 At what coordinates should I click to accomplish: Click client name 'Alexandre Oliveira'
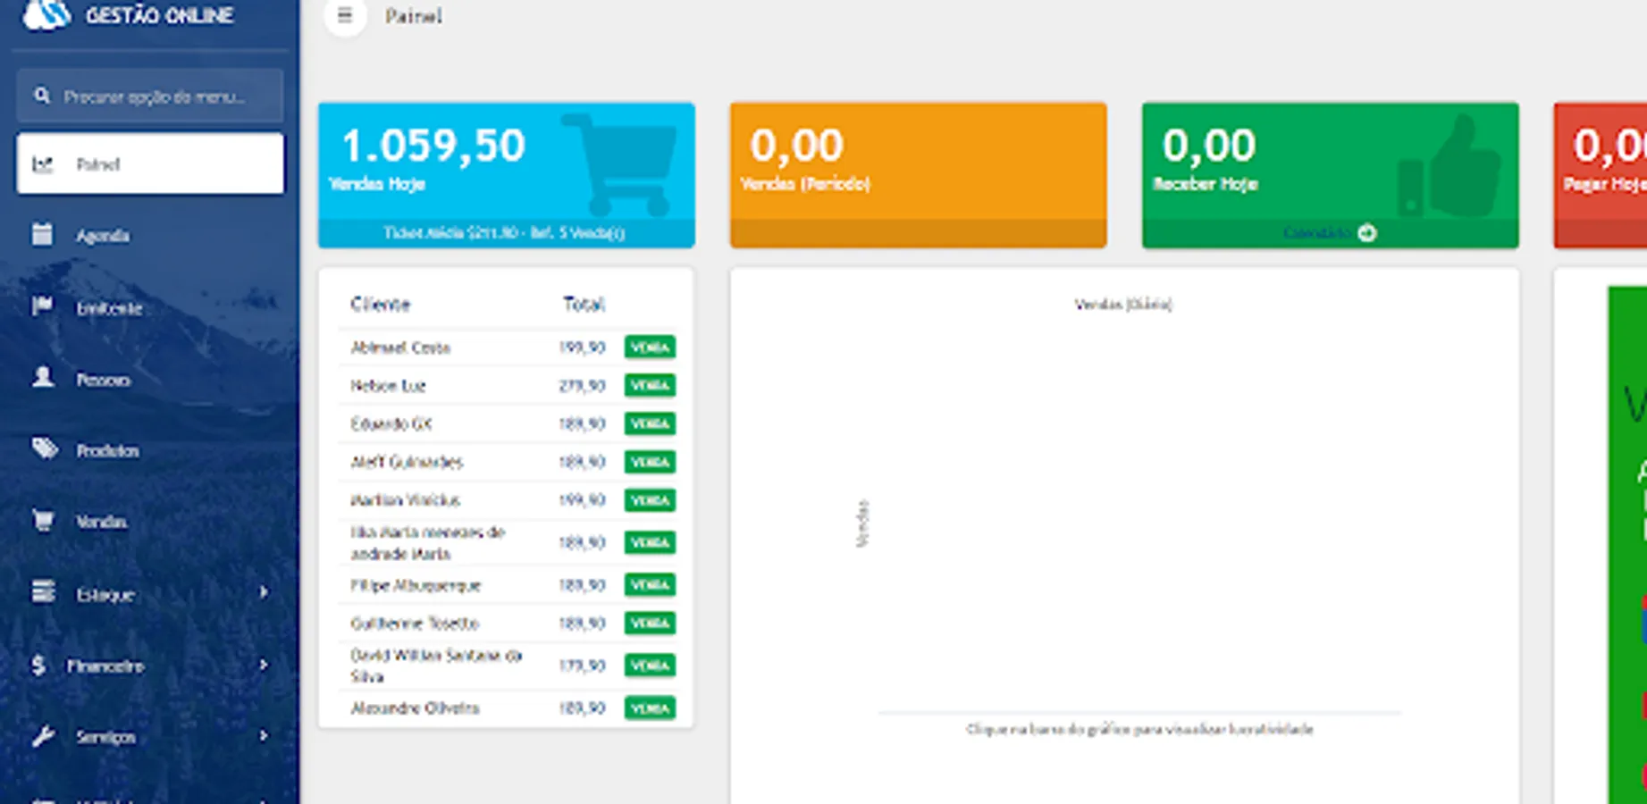(x=415, y=708)
